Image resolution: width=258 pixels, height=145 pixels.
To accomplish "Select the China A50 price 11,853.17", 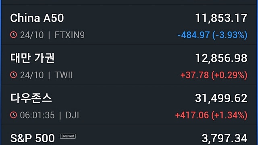I will point(221,18).
